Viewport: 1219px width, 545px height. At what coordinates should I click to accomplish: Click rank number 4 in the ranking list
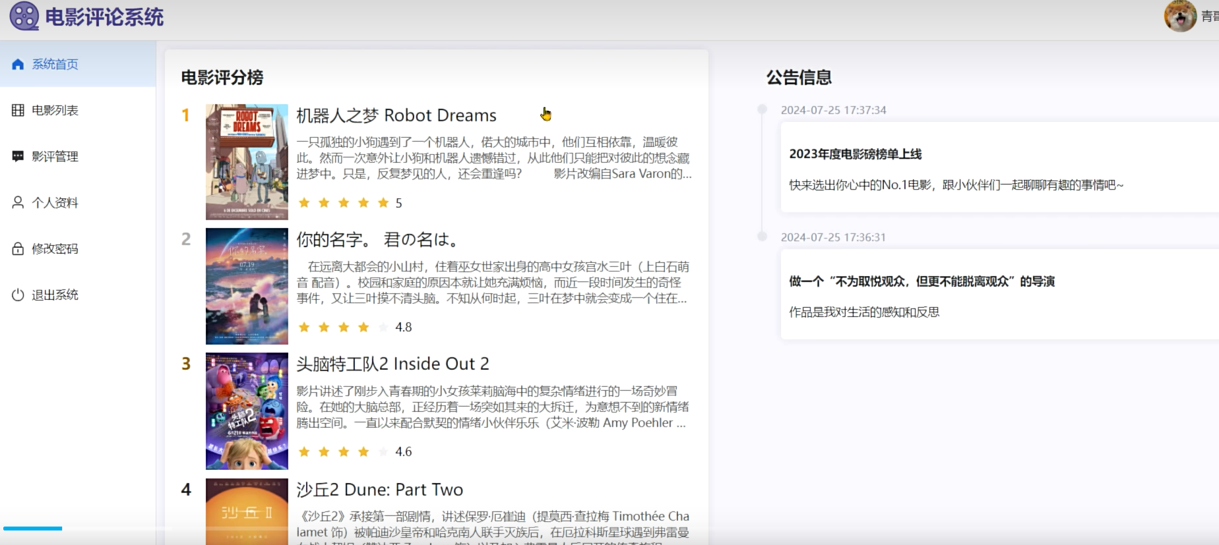[x=186, y=490]
